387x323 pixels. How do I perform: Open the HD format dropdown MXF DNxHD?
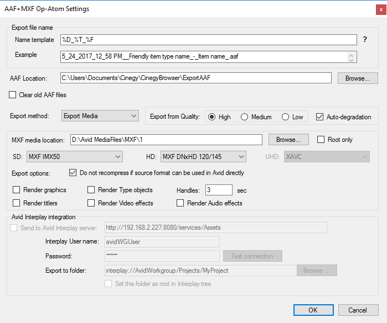pyautogui.click(x=203, y=157)
